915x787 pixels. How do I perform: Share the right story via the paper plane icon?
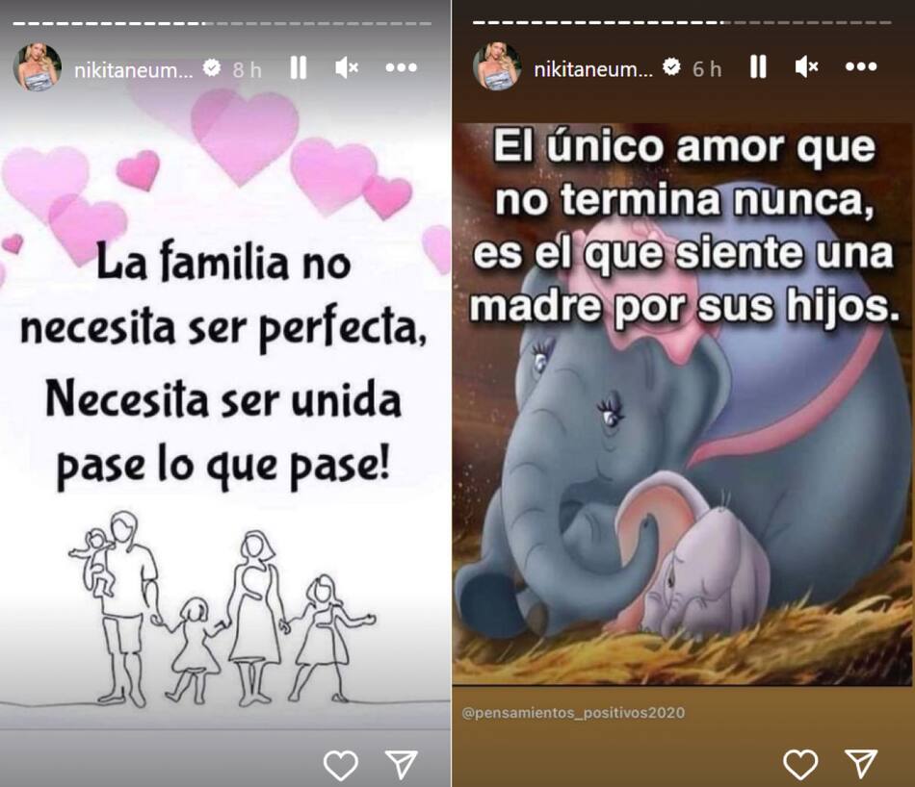pos(861,764)
